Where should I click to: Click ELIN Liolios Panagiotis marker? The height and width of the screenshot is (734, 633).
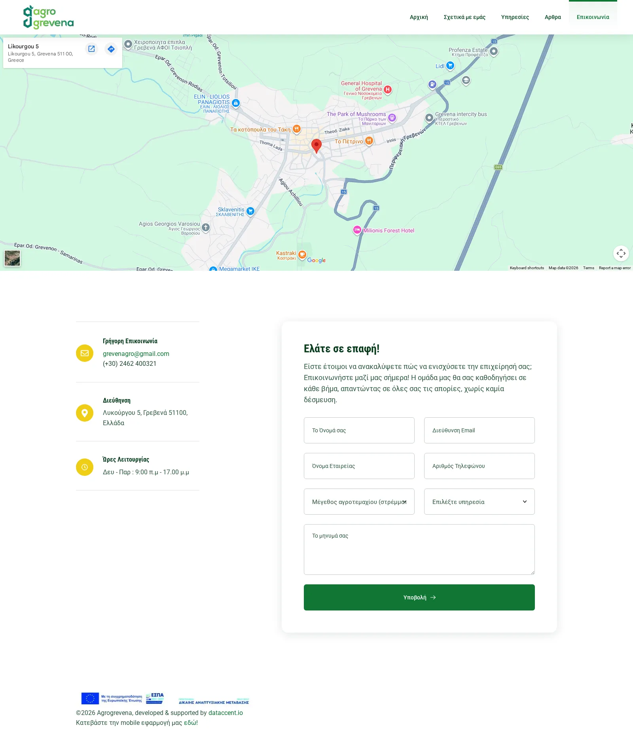pos(236,103)
